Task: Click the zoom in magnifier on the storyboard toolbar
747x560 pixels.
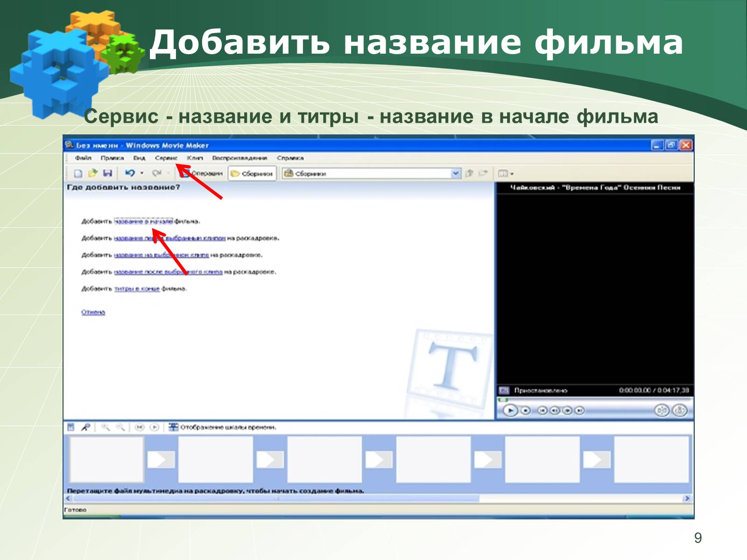Action: point(106,427)
